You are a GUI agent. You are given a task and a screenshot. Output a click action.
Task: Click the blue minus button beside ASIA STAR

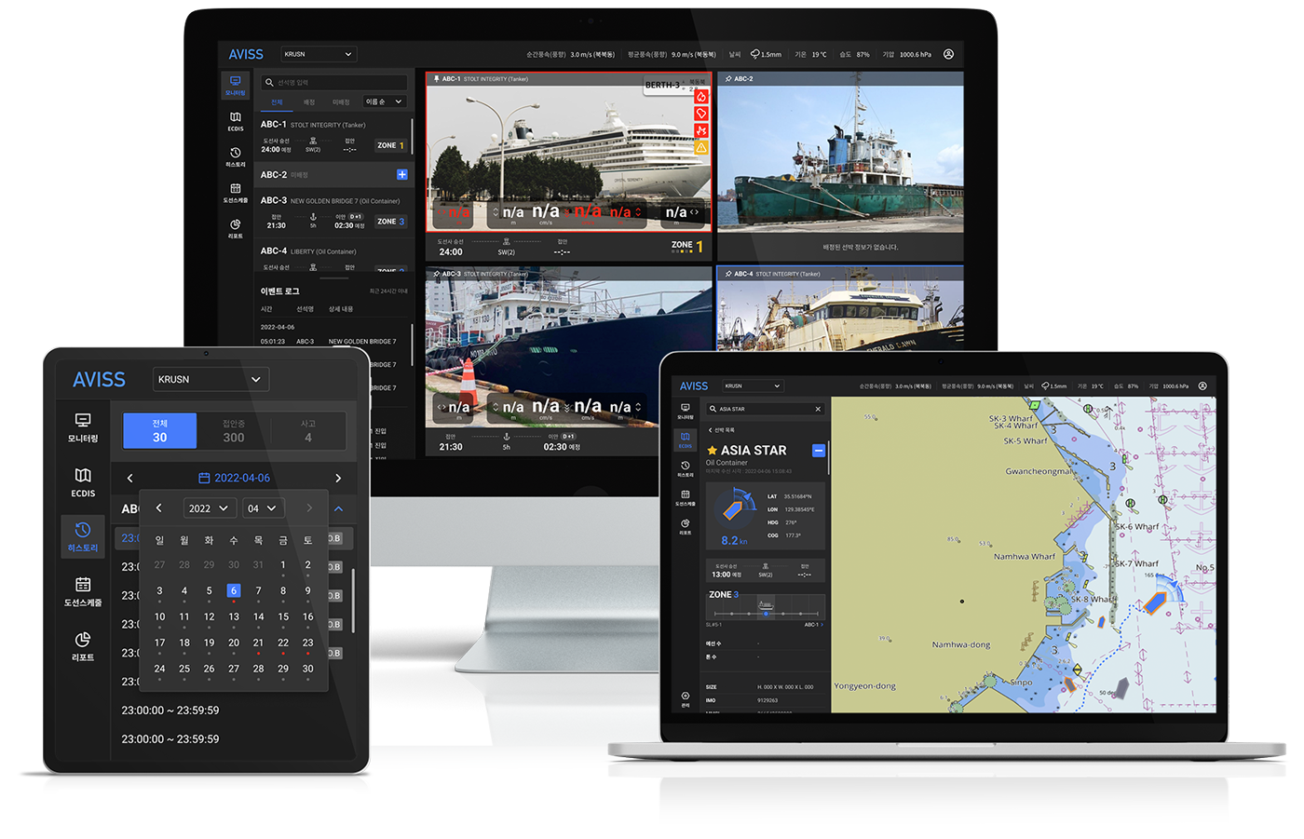pyautogui.click(x=819, y=451)
